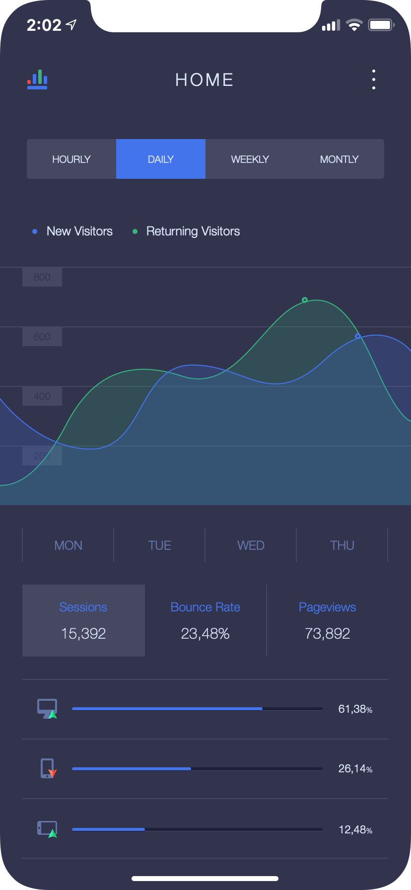Tap the desktop device icon
Viewport: 411px width, 890px height.
pos(47,709)
